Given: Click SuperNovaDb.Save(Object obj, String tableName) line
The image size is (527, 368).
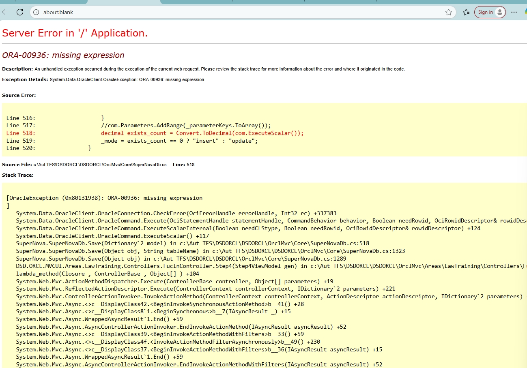Looking at the screenshot, I should click(211, 251).
